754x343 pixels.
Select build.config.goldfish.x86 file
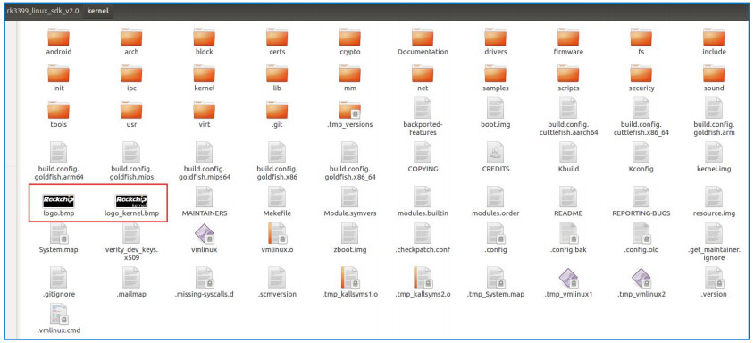[277, 153]
